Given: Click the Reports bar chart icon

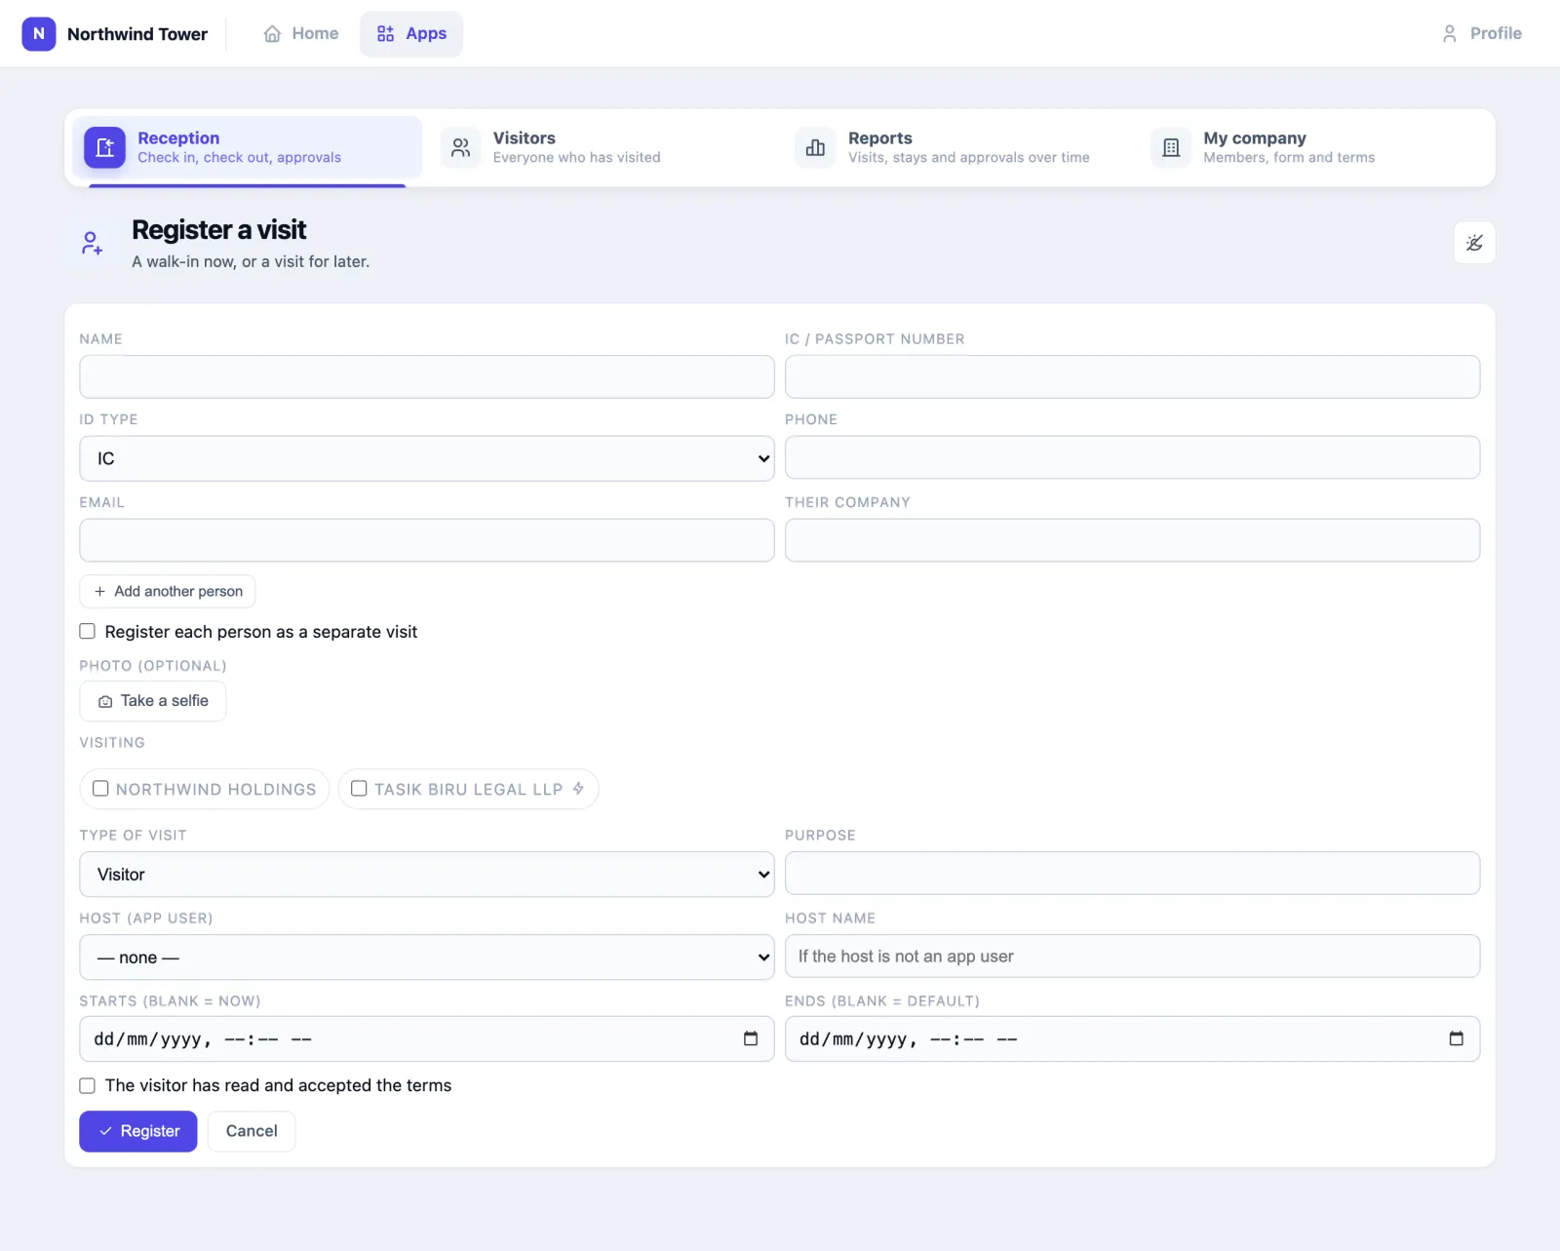Looking at the screenshot, I should point(815,148).
